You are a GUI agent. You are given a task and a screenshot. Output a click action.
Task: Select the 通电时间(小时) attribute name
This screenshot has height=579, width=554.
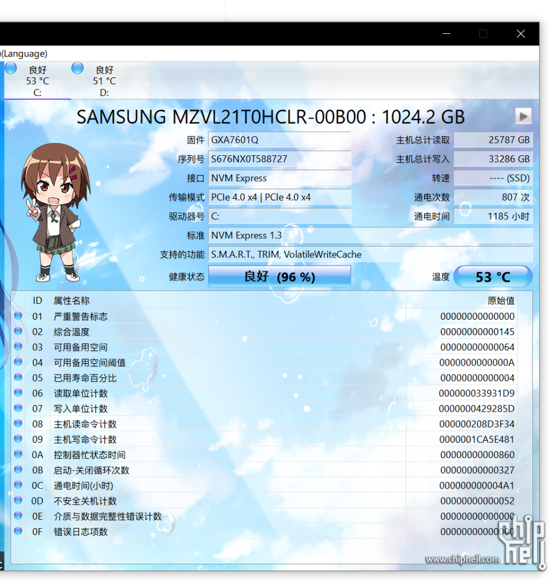click(83, 486)
